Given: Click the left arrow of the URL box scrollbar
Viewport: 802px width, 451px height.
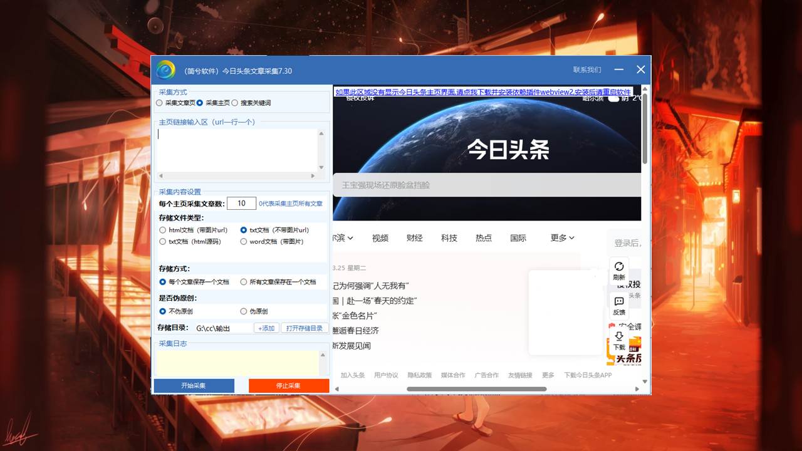Looking at the screenshot, I should (160, 177).
